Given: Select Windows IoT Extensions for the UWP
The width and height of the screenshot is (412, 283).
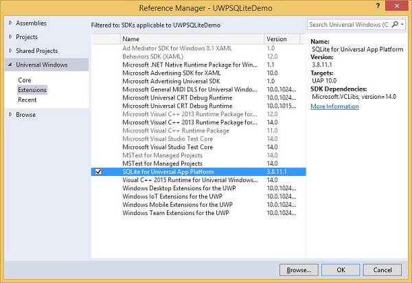Looking at the screenshot, I should coord(198,196).
